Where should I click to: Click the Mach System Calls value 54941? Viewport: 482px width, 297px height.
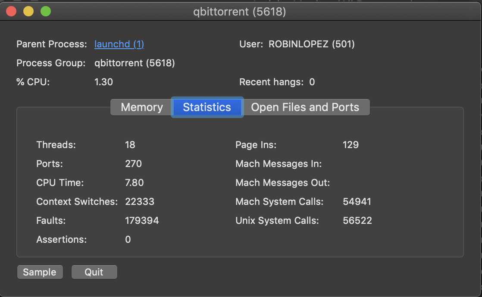(x=357, y=201)
